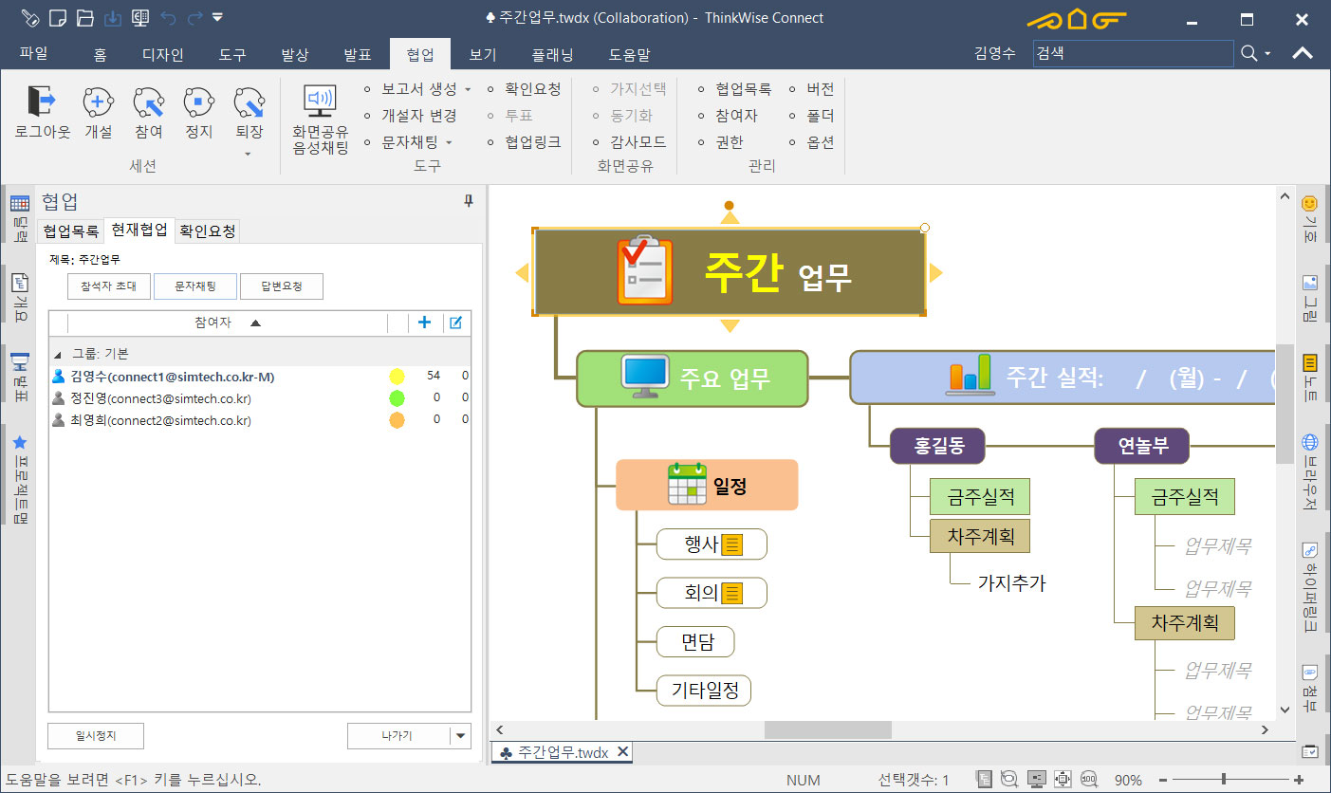
Task: Click the zoom slider handle
Action: 1224,780
